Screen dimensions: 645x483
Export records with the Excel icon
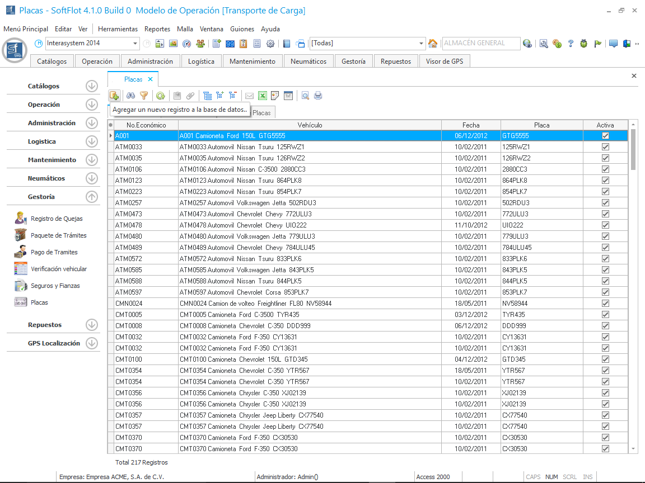click(x=262, y=96)
